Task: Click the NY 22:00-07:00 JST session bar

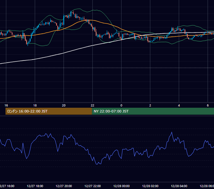Action: pos(153,111)
